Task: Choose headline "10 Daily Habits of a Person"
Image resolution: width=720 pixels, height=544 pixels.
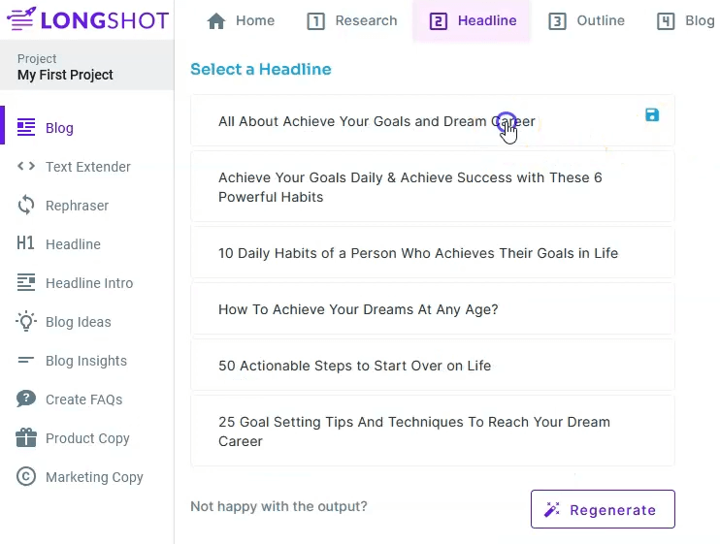Action: tap(433, 253)
